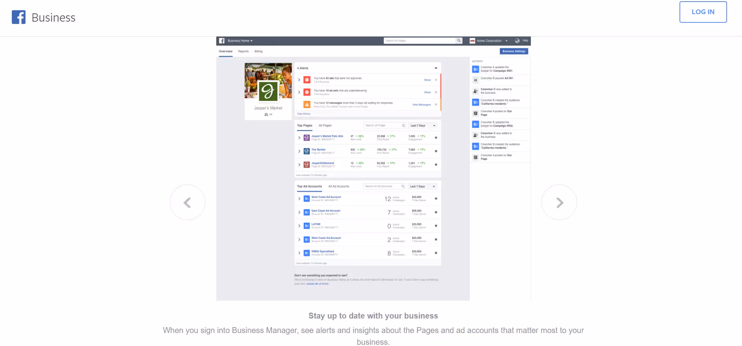Select the All Pages tab
Screen dimensions: 742x346
click(325, 126)
